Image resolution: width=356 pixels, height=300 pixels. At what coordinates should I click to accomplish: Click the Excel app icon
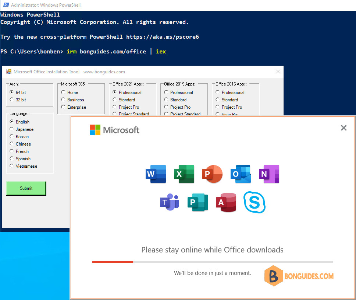click(x=184, y=174)
